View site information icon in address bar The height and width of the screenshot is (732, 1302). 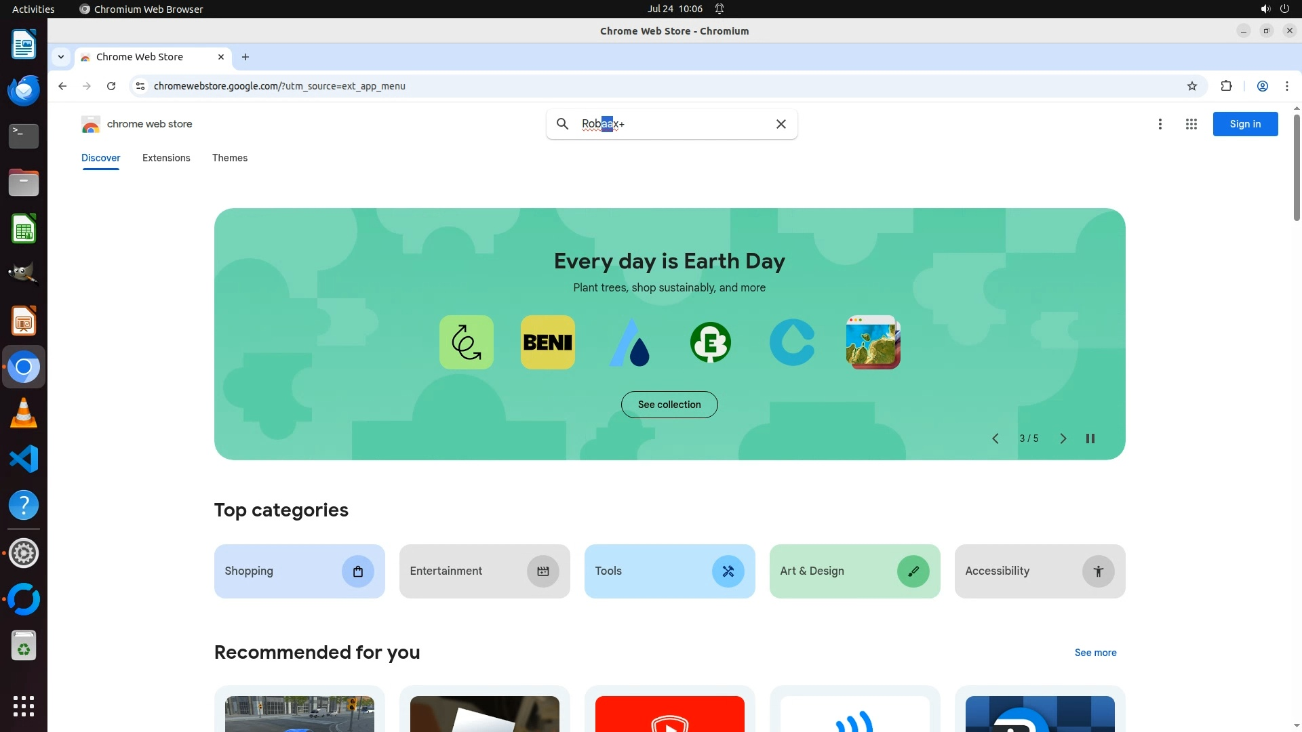point(140,86)
